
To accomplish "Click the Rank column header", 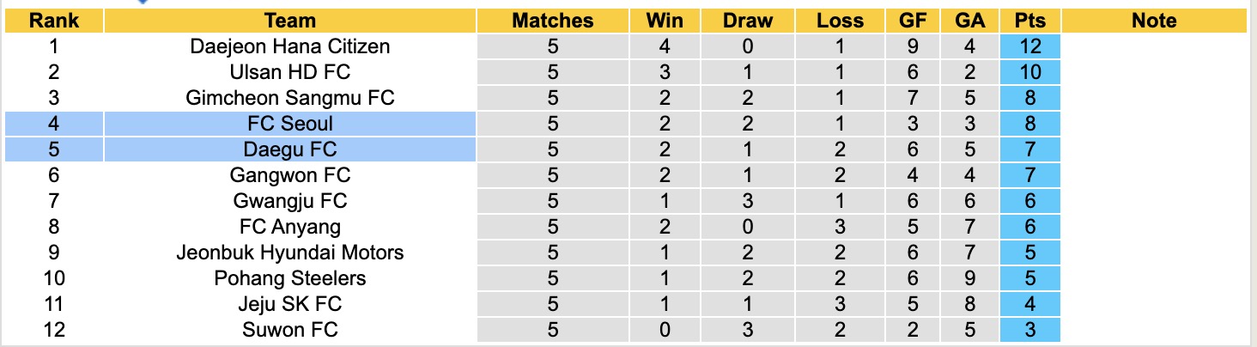I will tap(54, 21).
